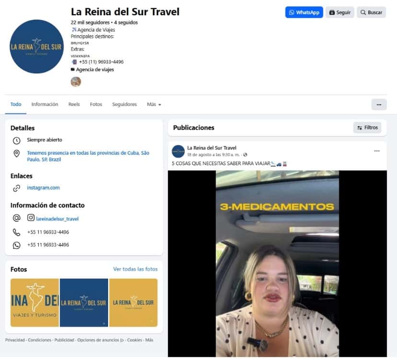Open the page options three-dots button
397x358 pixels.
coord(379,105)
